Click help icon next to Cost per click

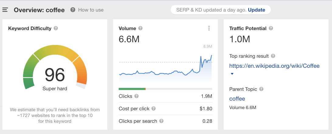(154, 109)
